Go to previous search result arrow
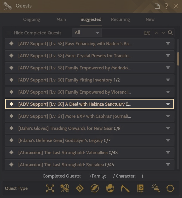Viewport: 182px width, 198px height. point(157,33)
